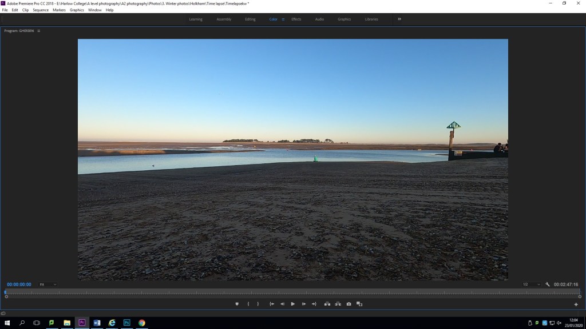Open the playback resolution 1/2 dropdown

[x=531, y=284]
